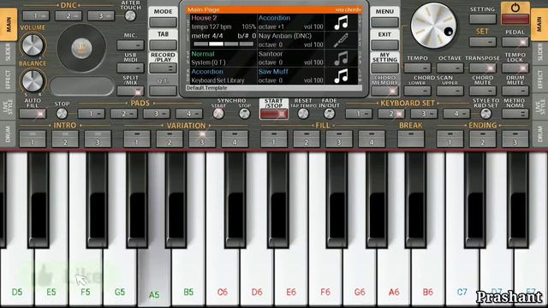This screenshot has width=548, height=308.
Task: Click the Tab button
Action: click(x=163, y=44)
